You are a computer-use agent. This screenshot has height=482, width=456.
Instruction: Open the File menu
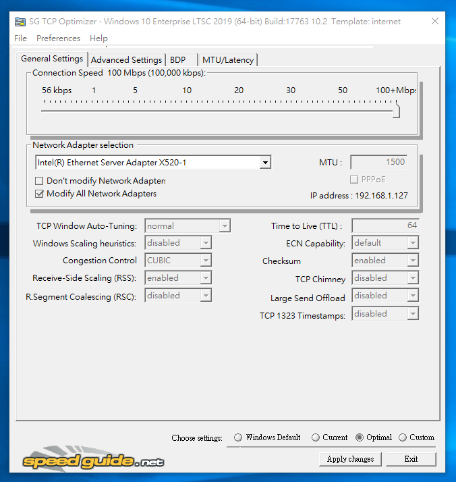click(x=20, y=38)
